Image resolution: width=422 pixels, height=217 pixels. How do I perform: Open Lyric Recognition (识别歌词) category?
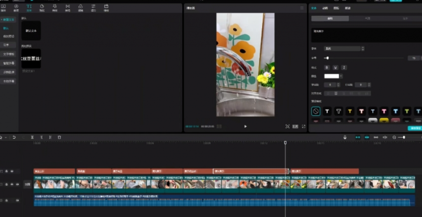point(8,72)
